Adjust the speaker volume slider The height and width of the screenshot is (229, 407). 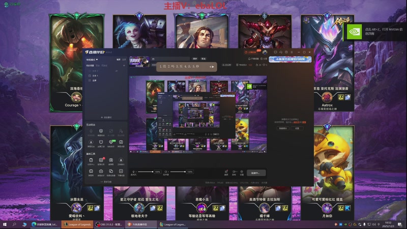pyautogui.click(x=177, y=172)
